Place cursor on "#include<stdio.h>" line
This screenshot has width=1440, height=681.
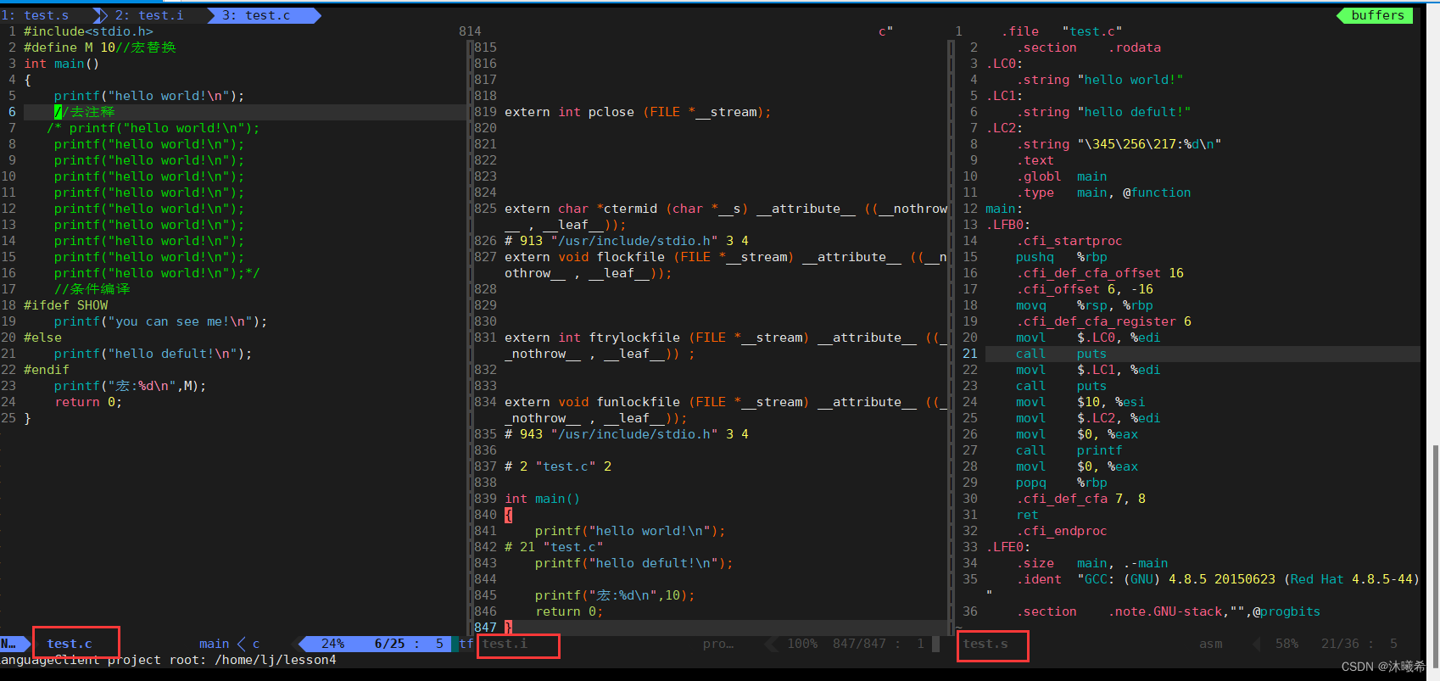tap(88, 31)
